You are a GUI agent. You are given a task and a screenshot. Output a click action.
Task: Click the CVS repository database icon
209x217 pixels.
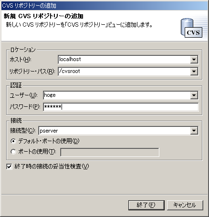point(191,28)
